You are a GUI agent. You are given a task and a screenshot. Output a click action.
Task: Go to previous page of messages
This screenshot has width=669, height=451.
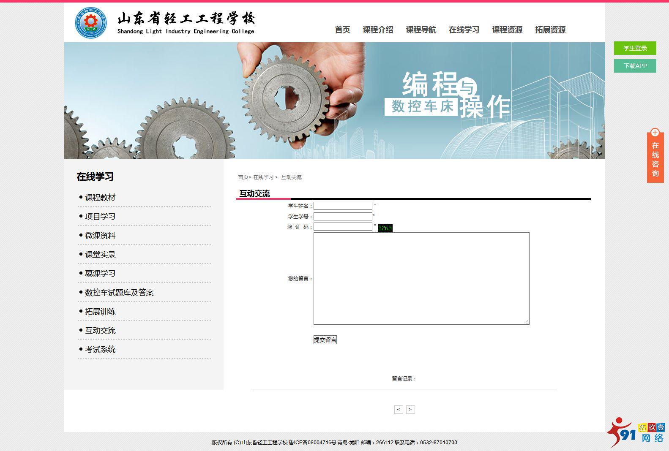[x=399, y=410]
